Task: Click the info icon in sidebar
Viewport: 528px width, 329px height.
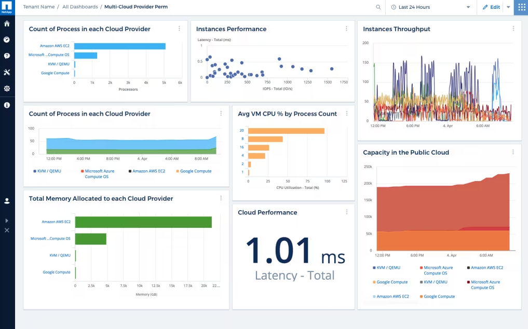Action: [7, 105]
